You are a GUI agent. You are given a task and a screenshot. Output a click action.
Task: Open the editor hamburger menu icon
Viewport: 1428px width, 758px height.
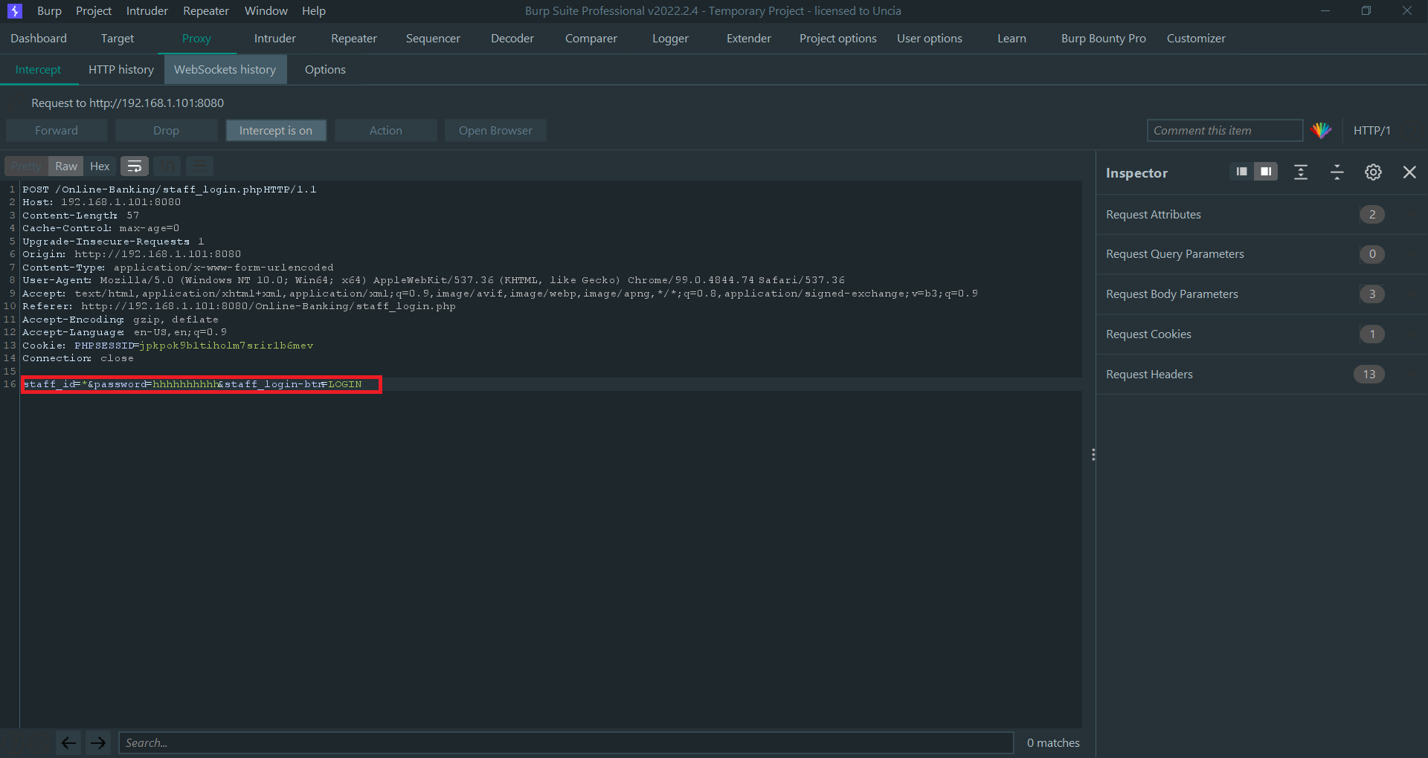(x=199, y=166)
